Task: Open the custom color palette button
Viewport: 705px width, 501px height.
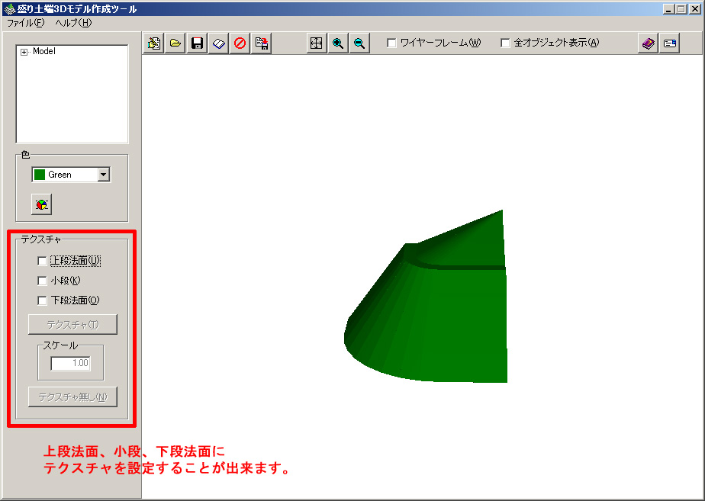Action: point(41,204)
